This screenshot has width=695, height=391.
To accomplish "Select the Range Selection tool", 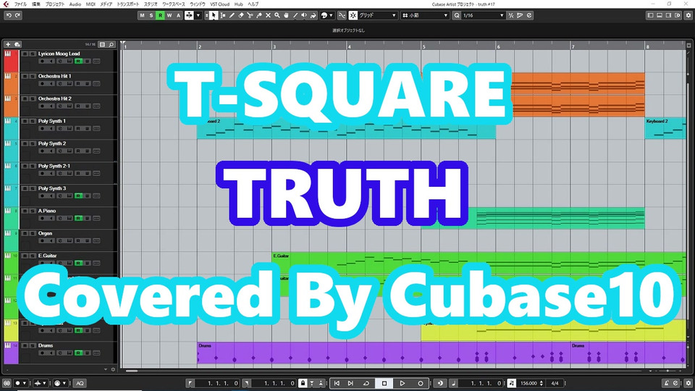I will click(222, 15).
